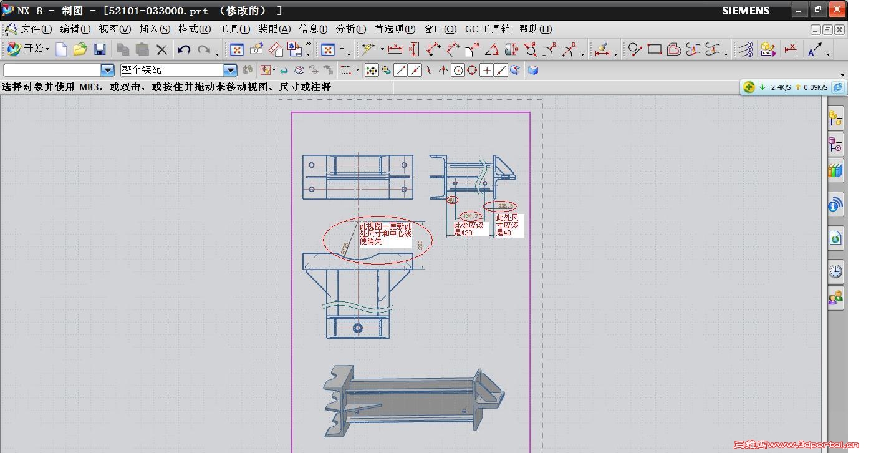This screenshot has height=453, width=871.
Task: Open the 编辑(E) menu
Action: (75, 29)
